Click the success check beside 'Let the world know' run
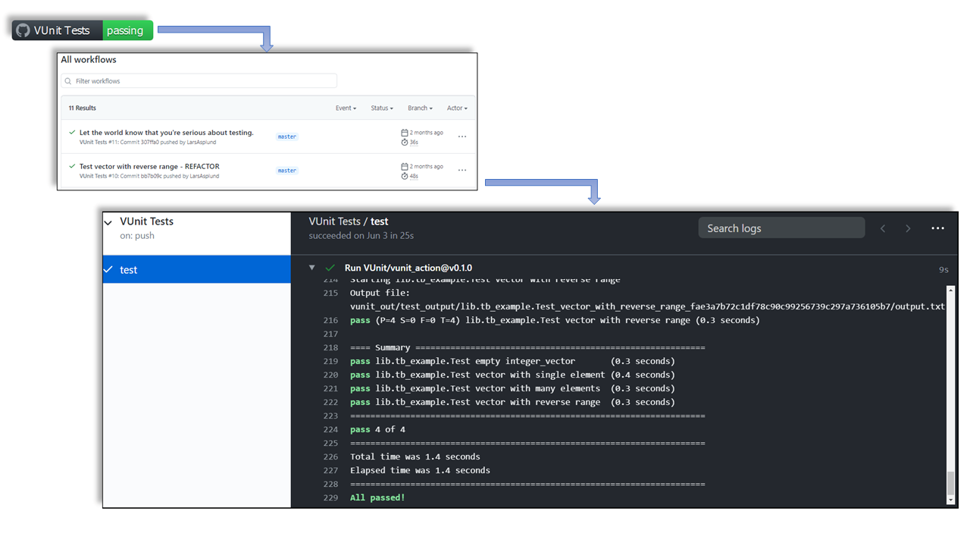 point(72,133)
